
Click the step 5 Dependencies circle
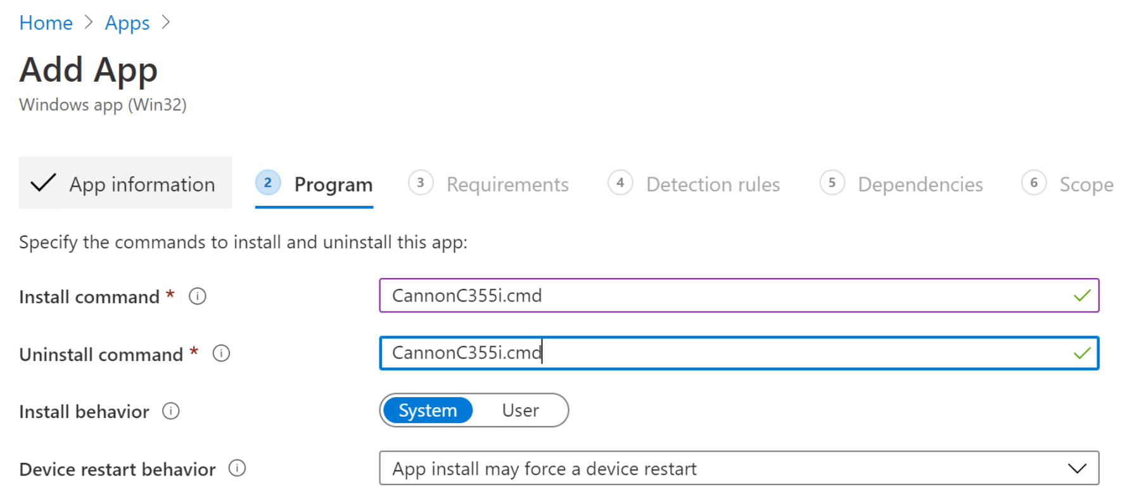tap(832, 183)
